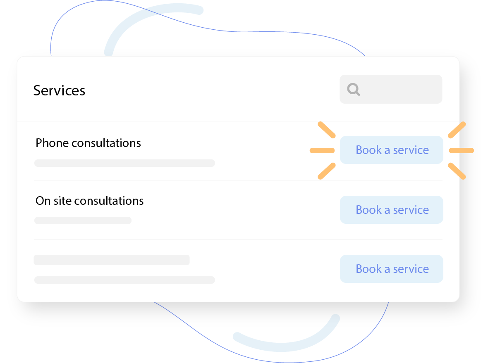This screenshot has height=363, width=488.
Task: Tap lower-left orange ray beside highlighted button
Action: tap(326, 171)
